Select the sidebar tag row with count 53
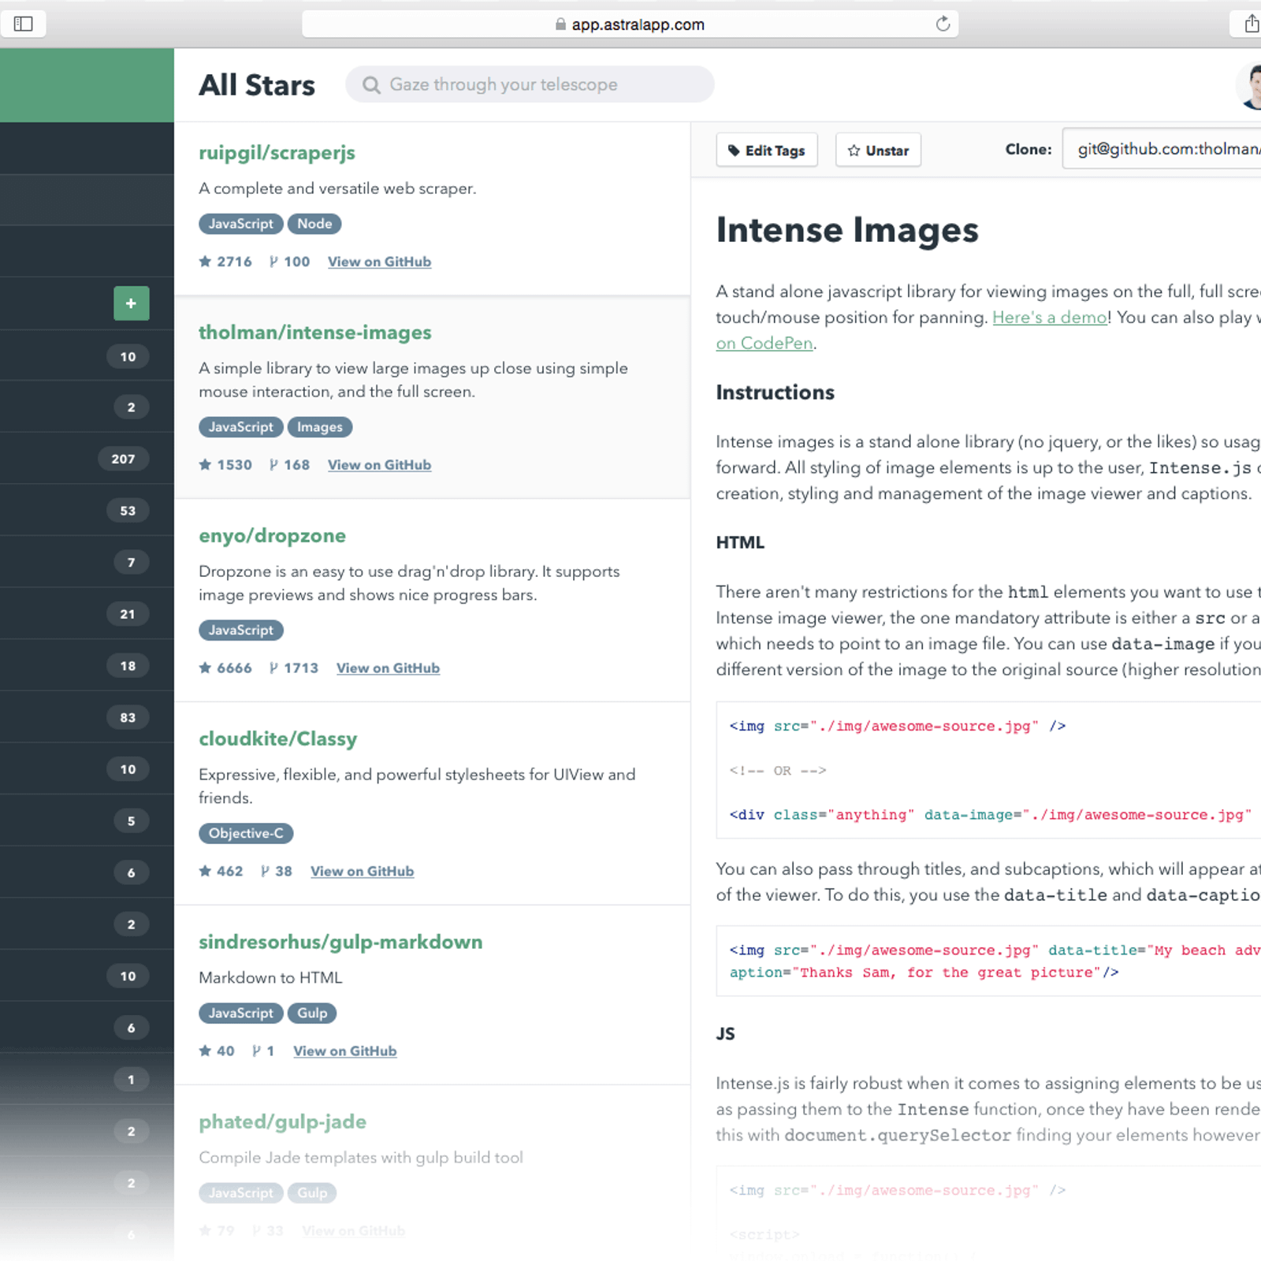 point(87,511)
